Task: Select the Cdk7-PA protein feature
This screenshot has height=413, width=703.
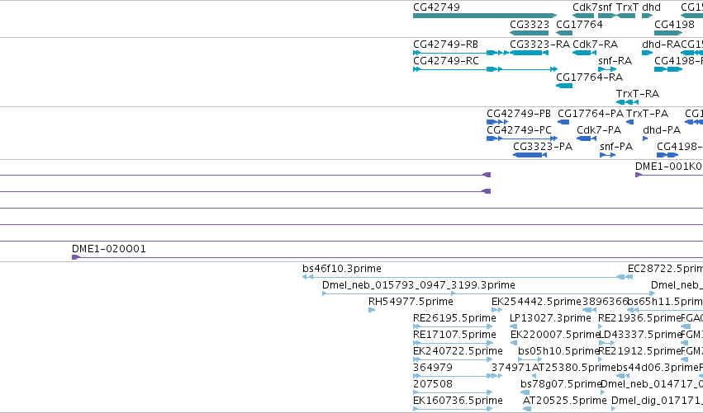Action: pyautogui.click(x=587, y=138)
